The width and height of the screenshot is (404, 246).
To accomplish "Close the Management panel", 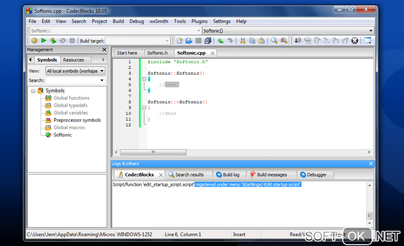I will point(104,50).
